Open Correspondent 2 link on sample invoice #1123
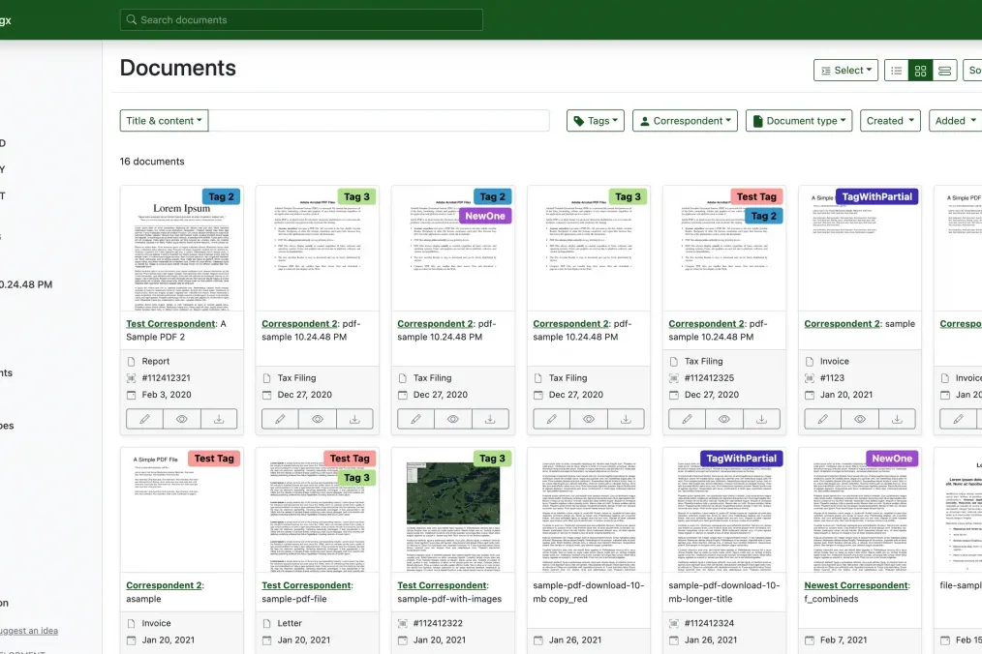Image resolution: width=982 pixels, height=654 pixels. pyautogui.click(x=843, y=323)
